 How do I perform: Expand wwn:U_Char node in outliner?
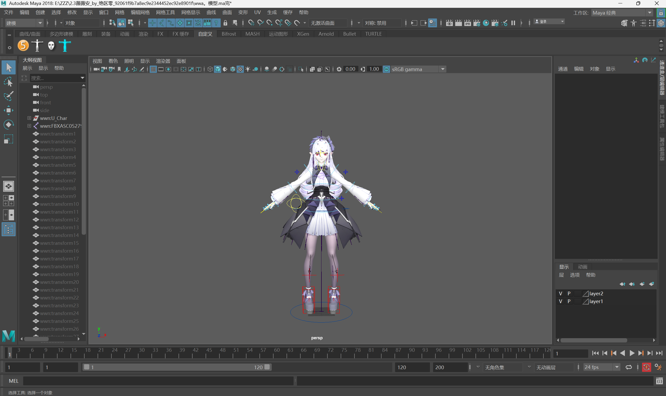click(x=29, y=118)
